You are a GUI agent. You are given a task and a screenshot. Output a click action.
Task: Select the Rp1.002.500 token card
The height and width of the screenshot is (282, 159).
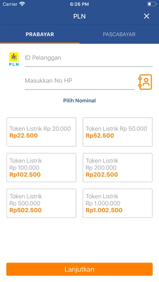pyautogui.click(x=118, y=203)
